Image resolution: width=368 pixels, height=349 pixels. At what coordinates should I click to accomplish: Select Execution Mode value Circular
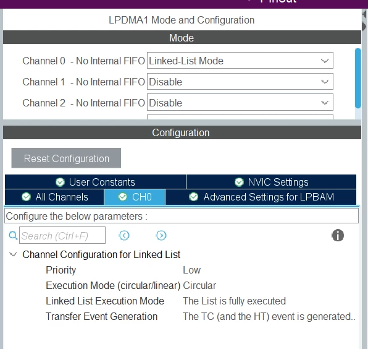pyautogui.click(x=199, y=285)
